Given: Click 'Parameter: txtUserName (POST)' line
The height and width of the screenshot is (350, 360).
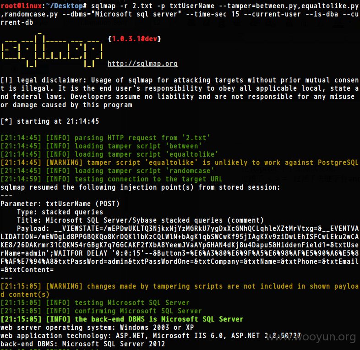Looking at the screenshot, I should tap(60, 204).
